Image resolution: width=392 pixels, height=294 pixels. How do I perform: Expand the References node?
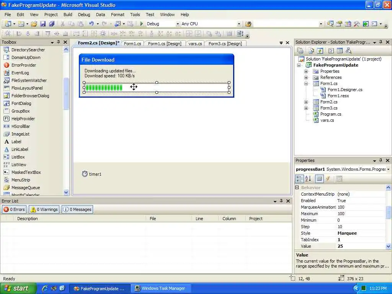(306, 77)
